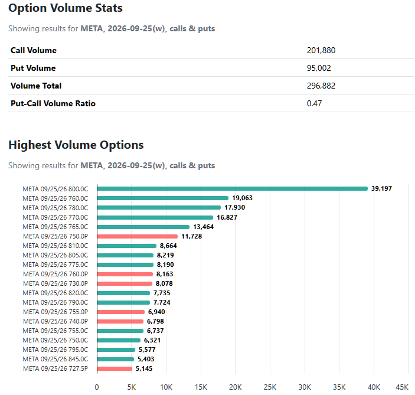Click the label META 09/25/26 727.5P
The image size is (415, 395).
click(x=55, y=368)
